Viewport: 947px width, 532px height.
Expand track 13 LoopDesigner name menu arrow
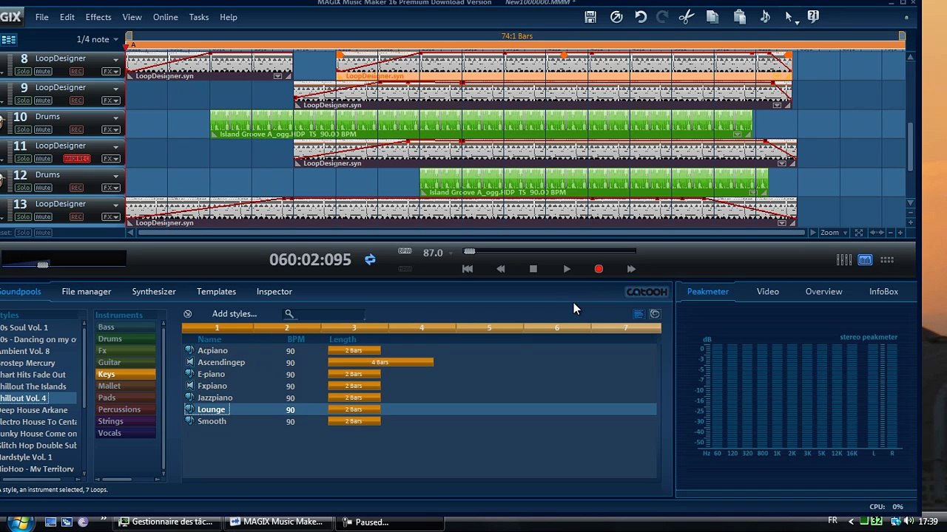pos(115,205)
